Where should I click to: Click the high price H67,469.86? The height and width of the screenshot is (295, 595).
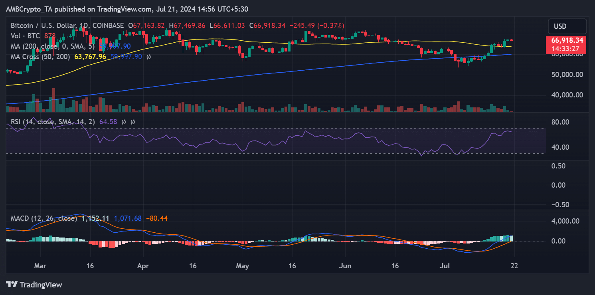[x=187, y=25]
